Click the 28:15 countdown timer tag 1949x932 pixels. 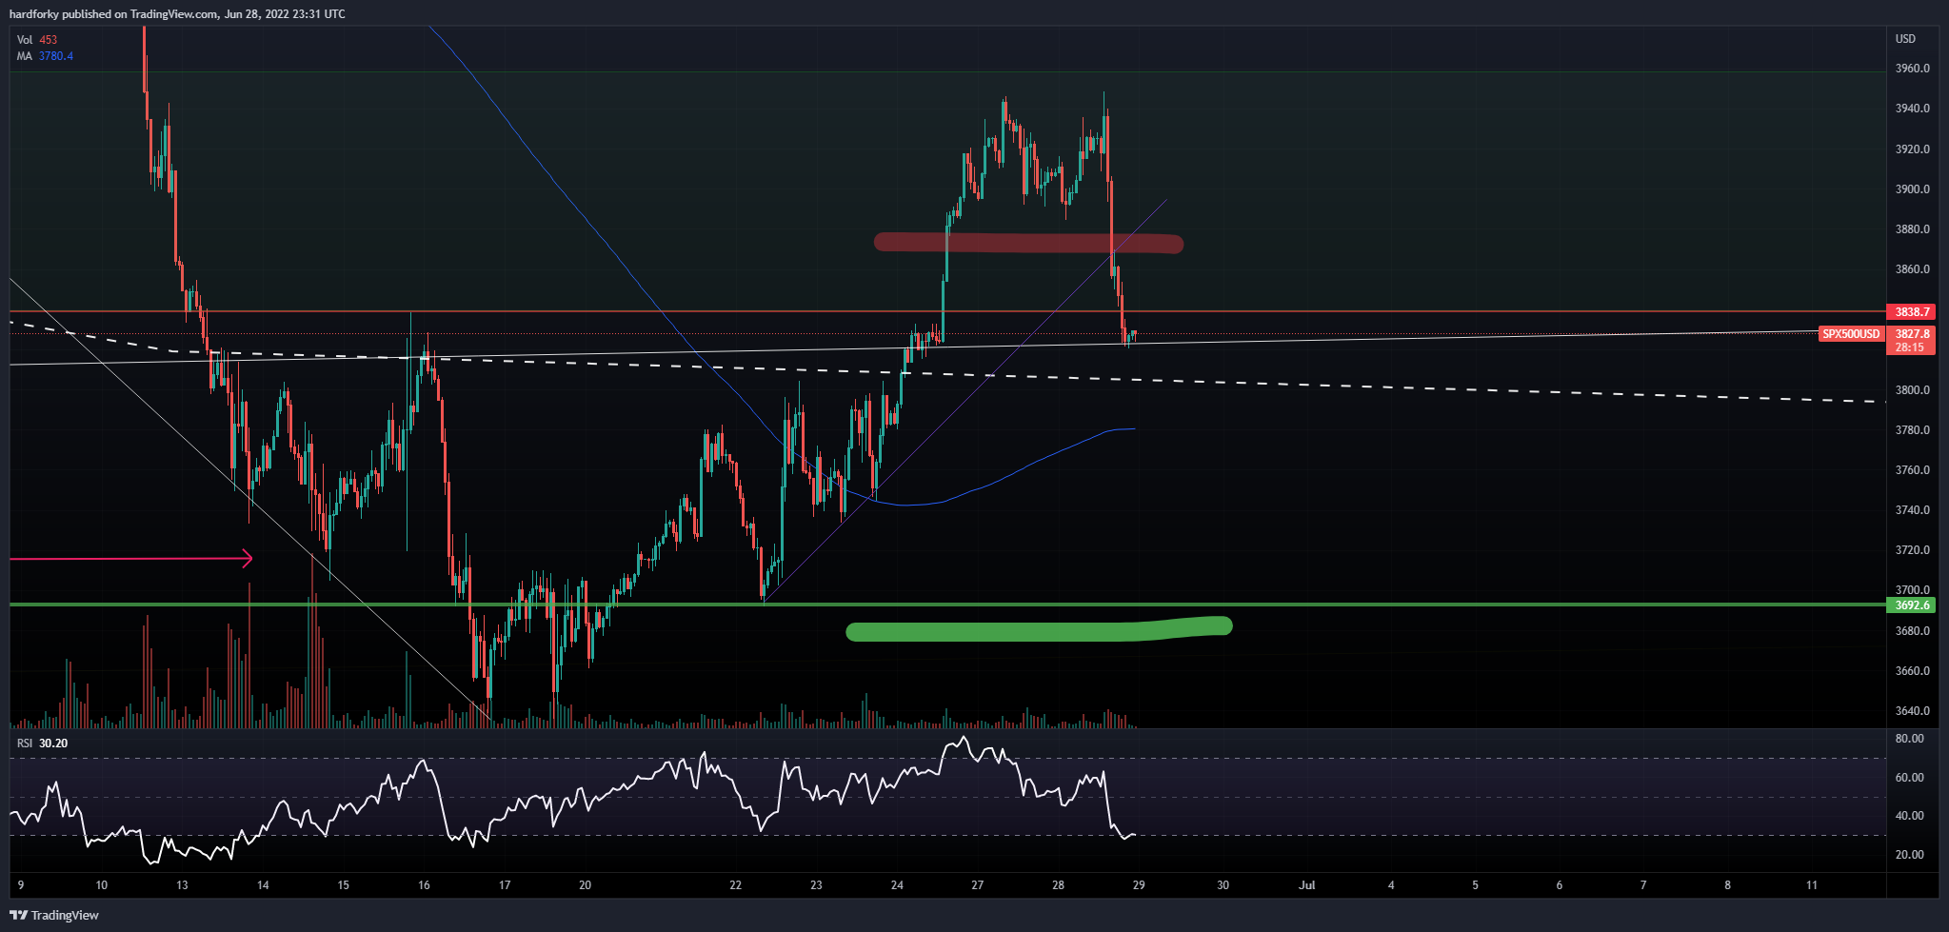tap(1912, 347)
